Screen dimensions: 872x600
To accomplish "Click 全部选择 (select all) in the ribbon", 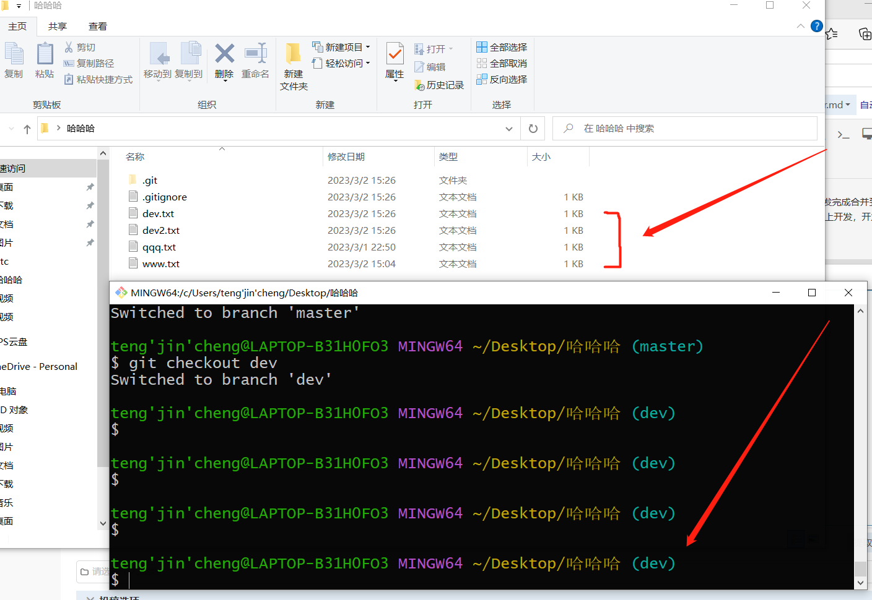I will click(502, 47).
